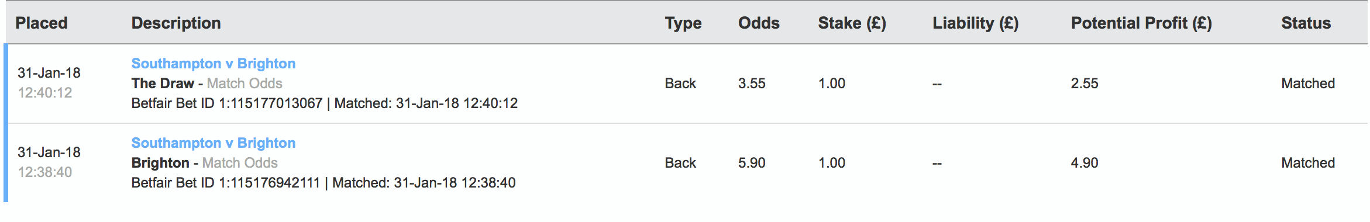Viewport: 1370px width, 222px height.
Task: Click the Liability (£) column header
Action: [x=976, y=23]
